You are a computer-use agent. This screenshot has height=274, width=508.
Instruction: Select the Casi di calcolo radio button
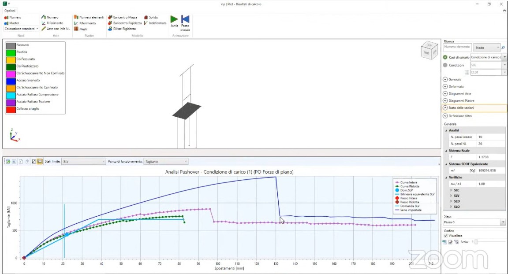click(445, 57)
